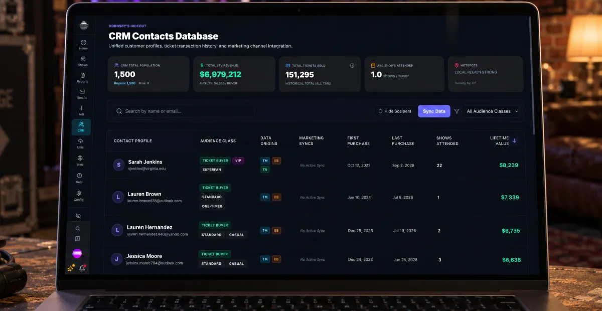Viewport: 602px width, 311px height.
Task: Click the Marketing Syncs column header
Action: point(312,141)
